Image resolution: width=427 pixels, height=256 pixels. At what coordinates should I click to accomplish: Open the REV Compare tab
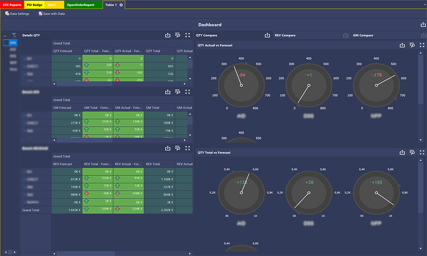[x=285, y=35]
